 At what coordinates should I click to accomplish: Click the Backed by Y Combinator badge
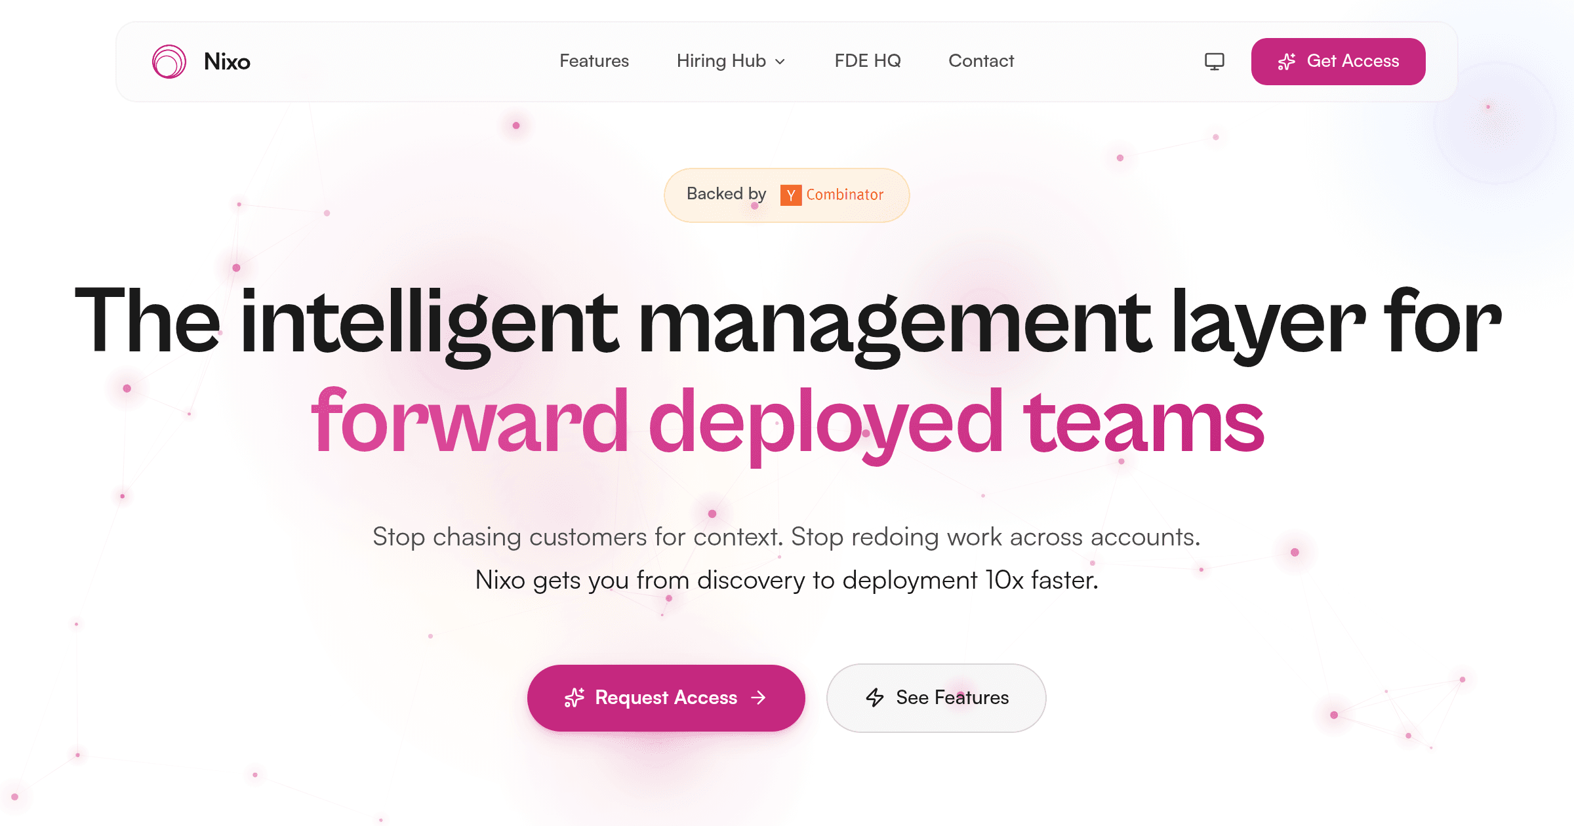click(786, 195)
